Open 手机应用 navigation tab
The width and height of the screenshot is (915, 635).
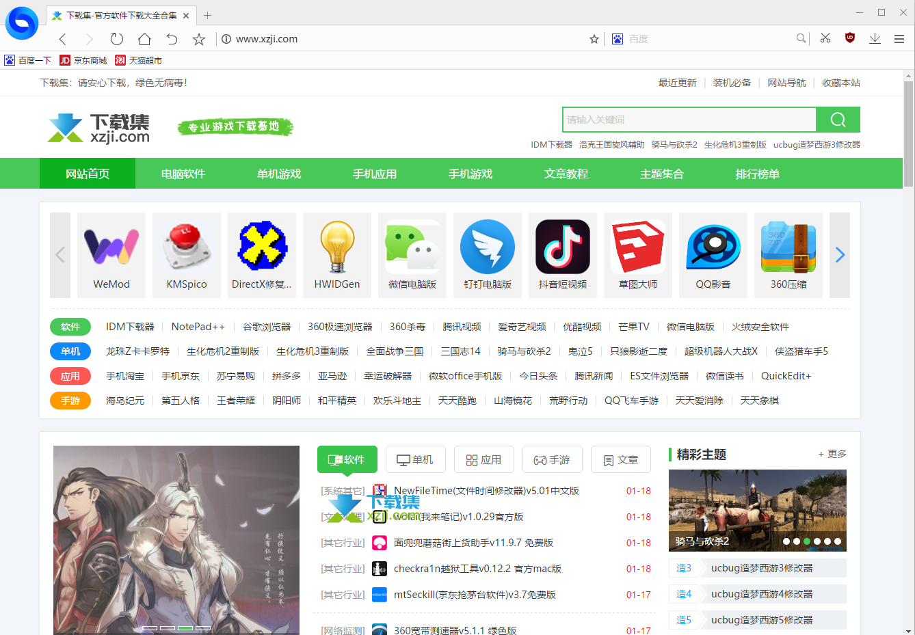tap(375, 174)
